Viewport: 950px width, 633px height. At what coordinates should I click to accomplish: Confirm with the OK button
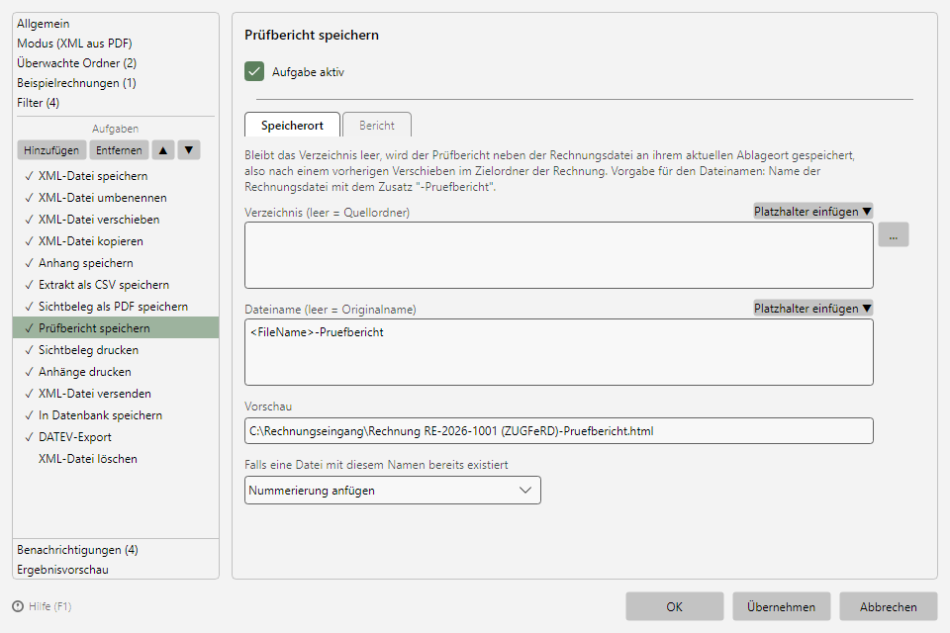pos(674,606)
